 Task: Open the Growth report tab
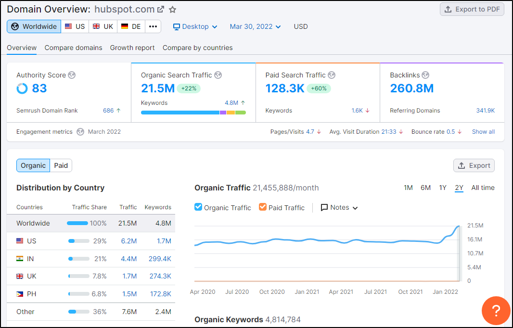(132, 48)
